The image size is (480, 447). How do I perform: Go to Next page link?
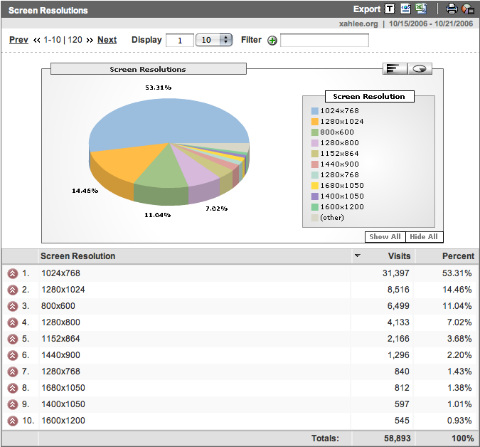coord(107,40)
